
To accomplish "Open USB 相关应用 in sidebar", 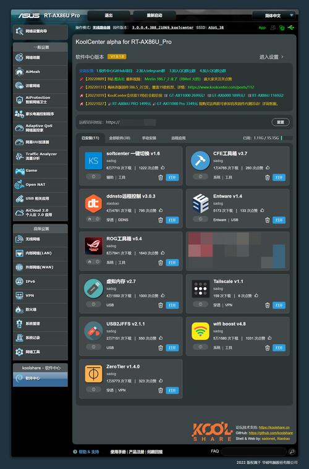I will pos(40,198).
